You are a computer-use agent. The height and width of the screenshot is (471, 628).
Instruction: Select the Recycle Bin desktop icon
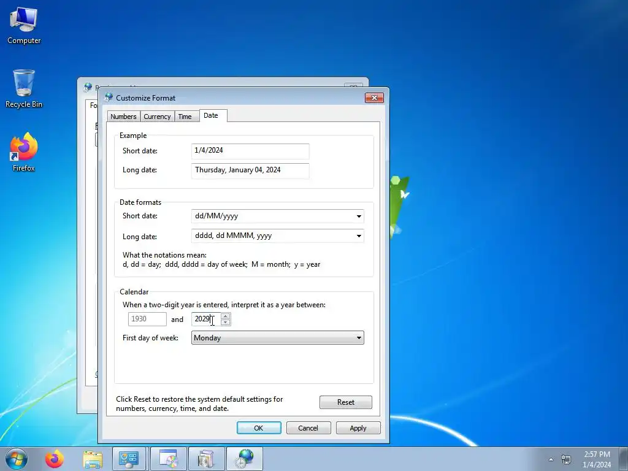click(x=24, y=89)
